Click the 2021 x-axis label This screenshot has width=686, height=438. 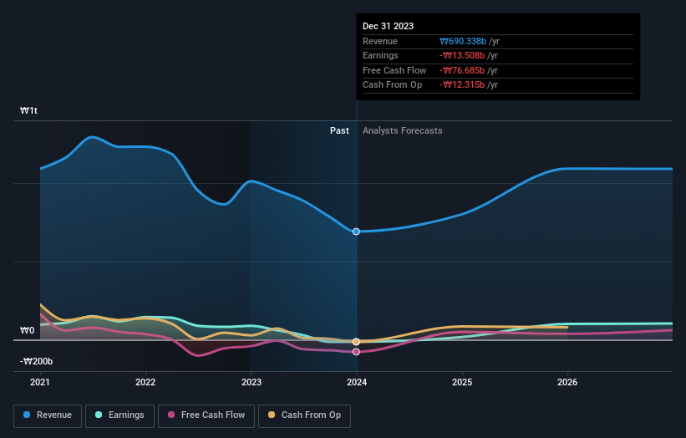pos(40,383)
